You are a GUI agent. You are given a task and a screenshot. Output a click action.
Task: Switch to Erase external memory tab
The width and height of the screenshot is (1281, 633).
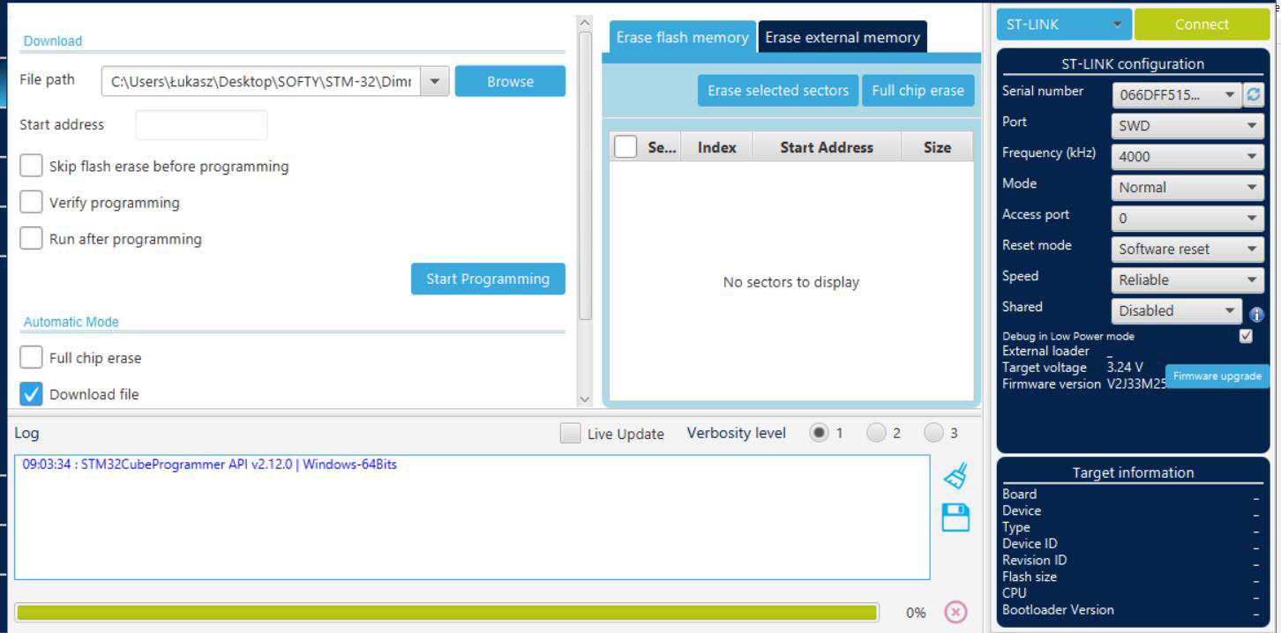pos(843,37)
